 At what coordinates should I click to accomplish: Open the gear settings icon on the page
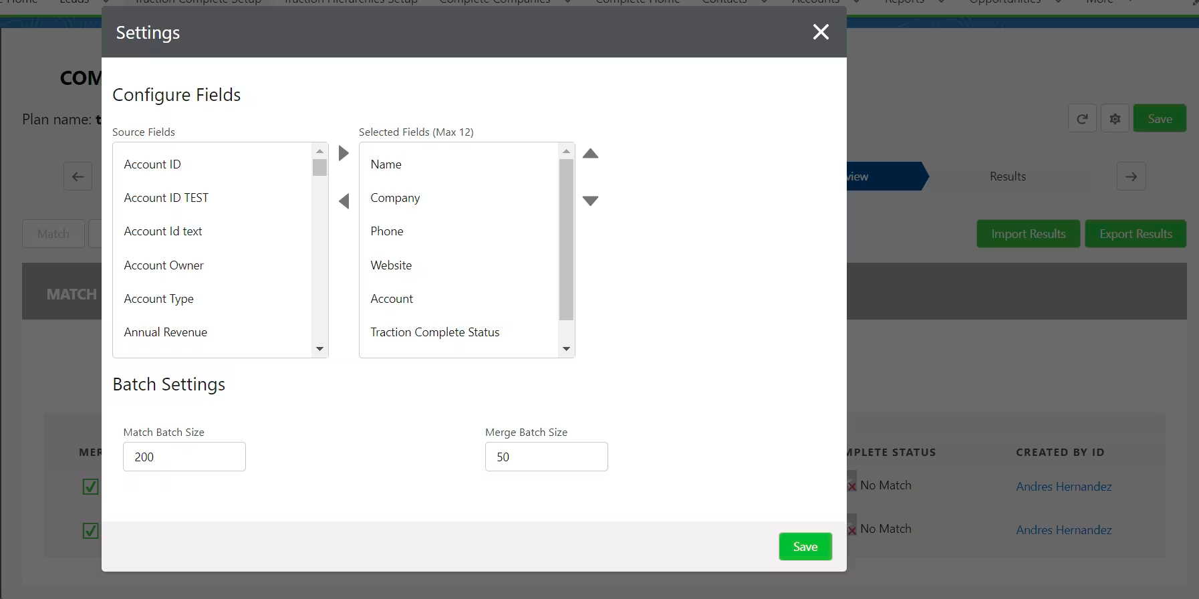click(1115, 119)
